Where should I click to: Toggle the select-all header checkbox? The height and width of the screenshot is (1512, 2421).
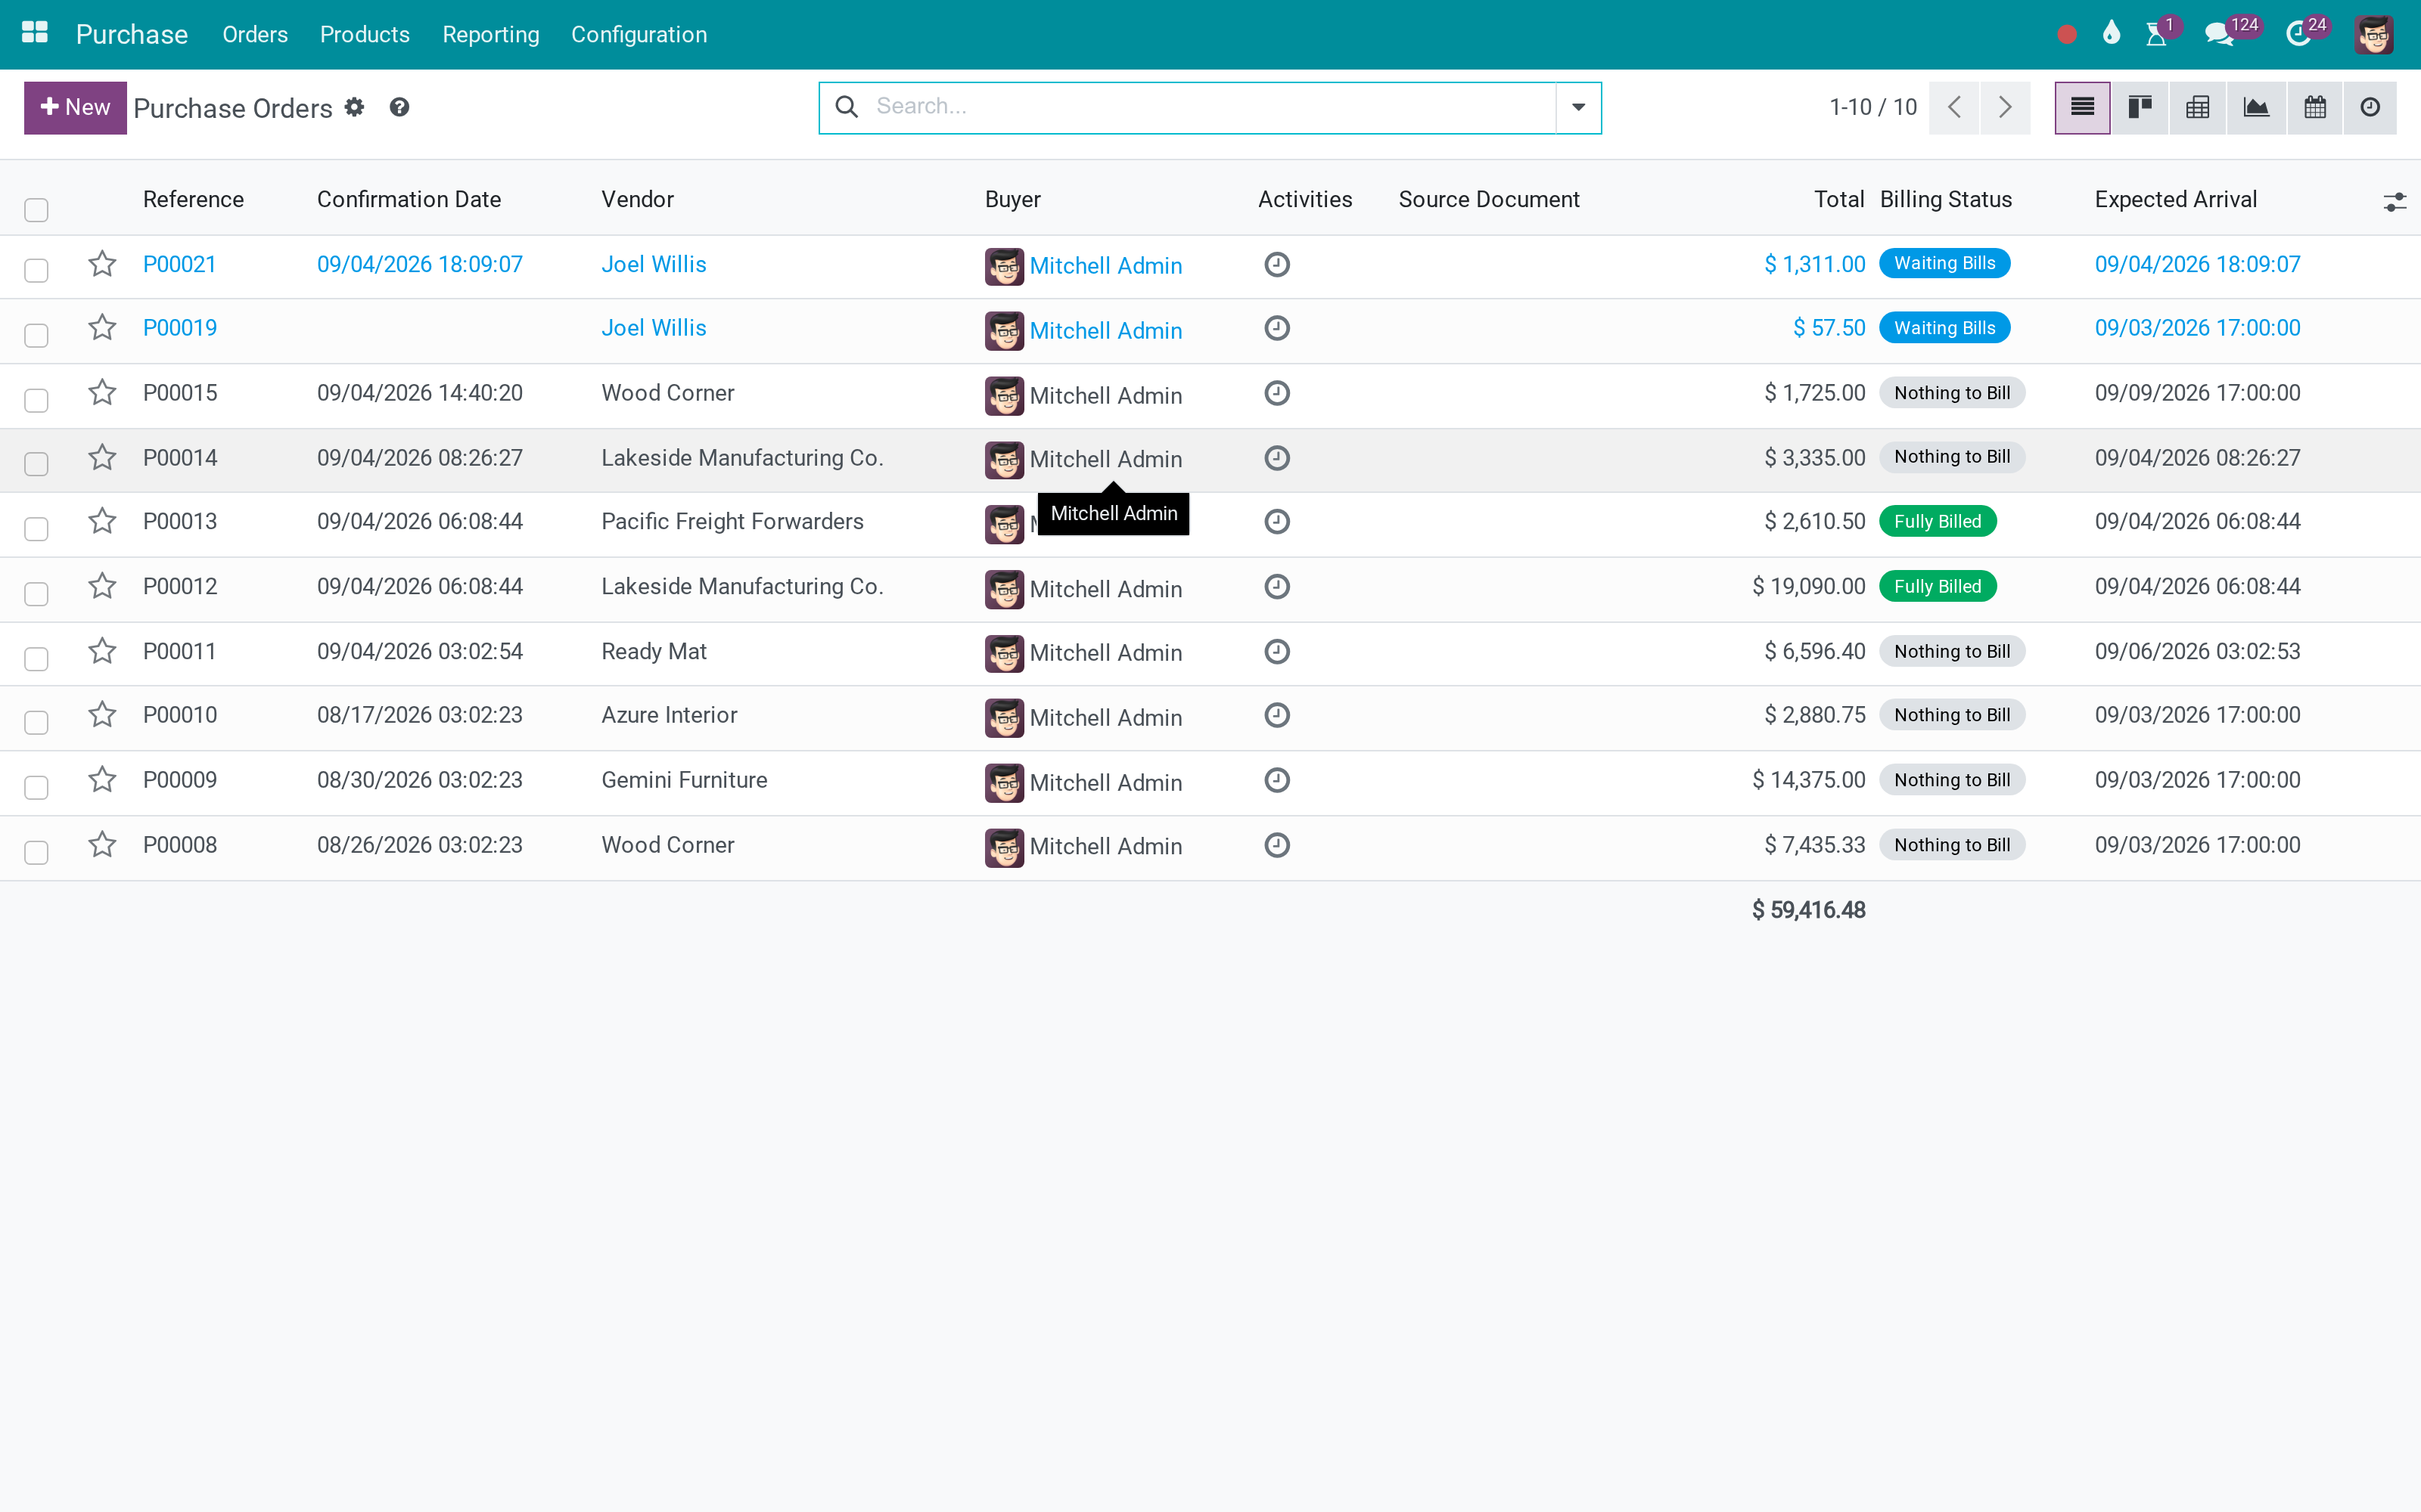36,209
